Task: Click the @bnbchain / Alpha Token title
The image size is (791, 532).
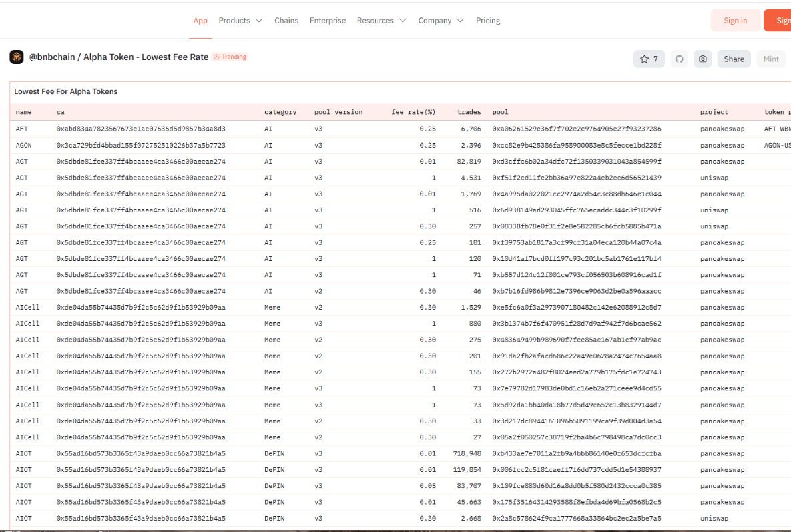Action: [119, 57]
